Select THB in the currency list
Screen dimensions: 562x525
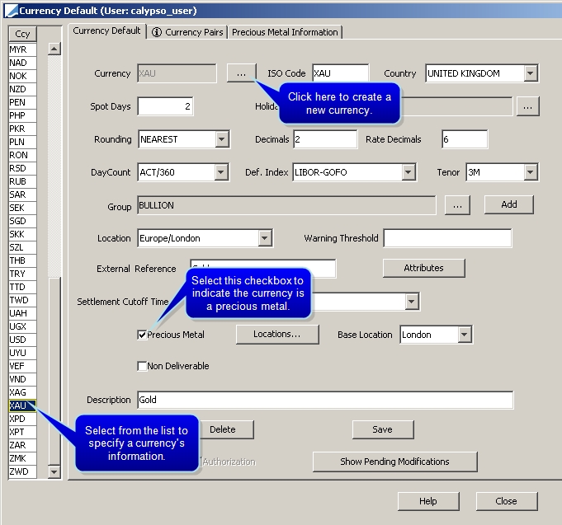coord(22,260)
